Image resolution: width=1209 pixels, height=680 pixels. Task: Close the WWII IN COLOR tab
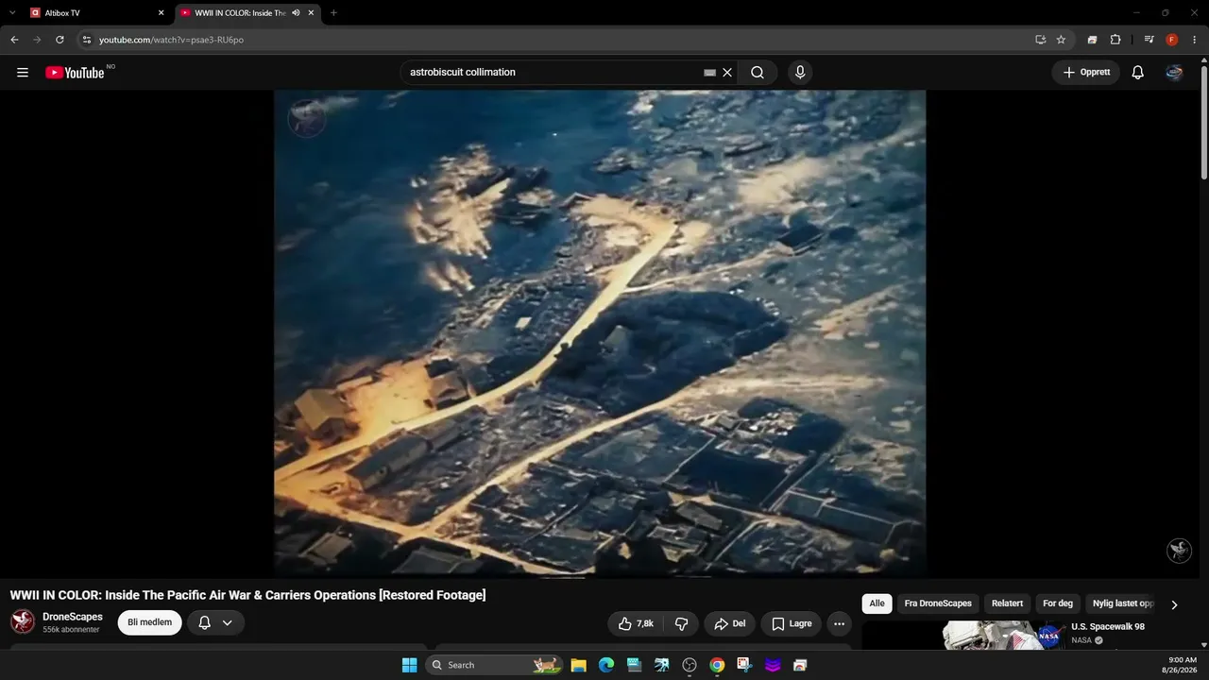pyautogui.click(x=311, y=13)
